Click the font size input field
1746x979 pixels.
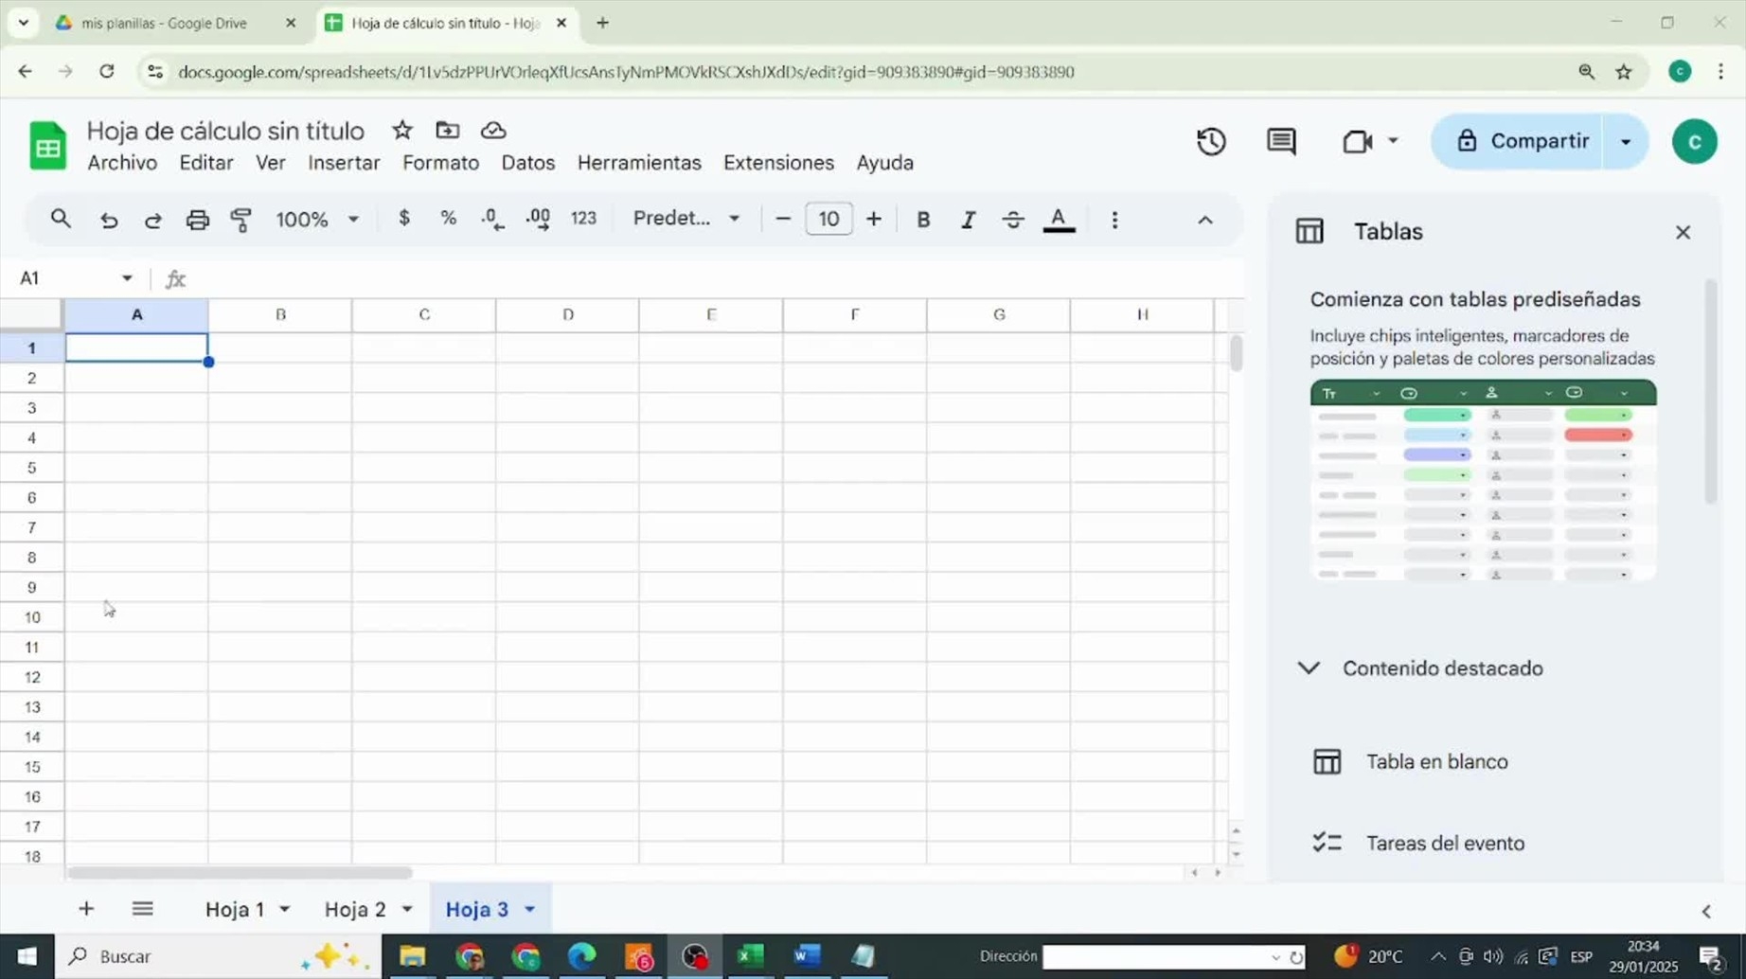coord(828,220)
